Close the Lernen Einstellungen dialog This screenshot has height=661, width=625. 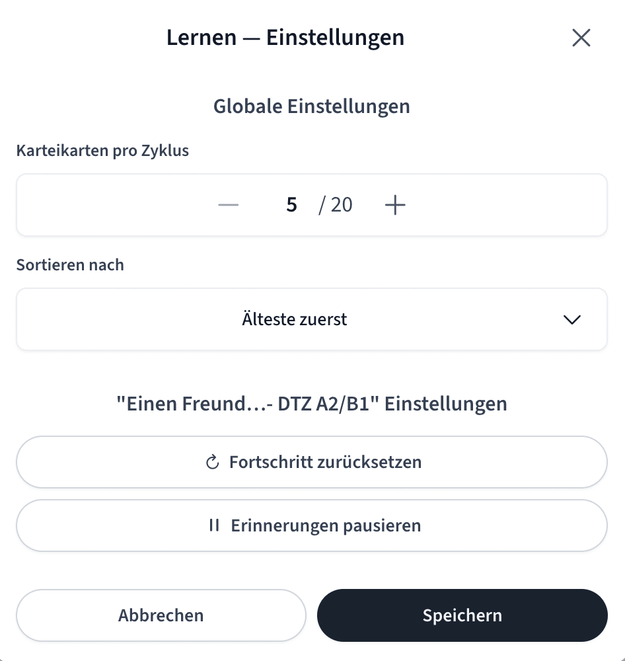coord(581,38)
